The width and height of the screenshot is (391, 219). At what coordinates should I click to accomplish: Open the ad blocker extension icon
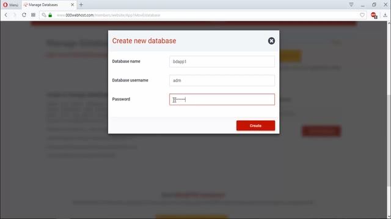pos(373,15)
